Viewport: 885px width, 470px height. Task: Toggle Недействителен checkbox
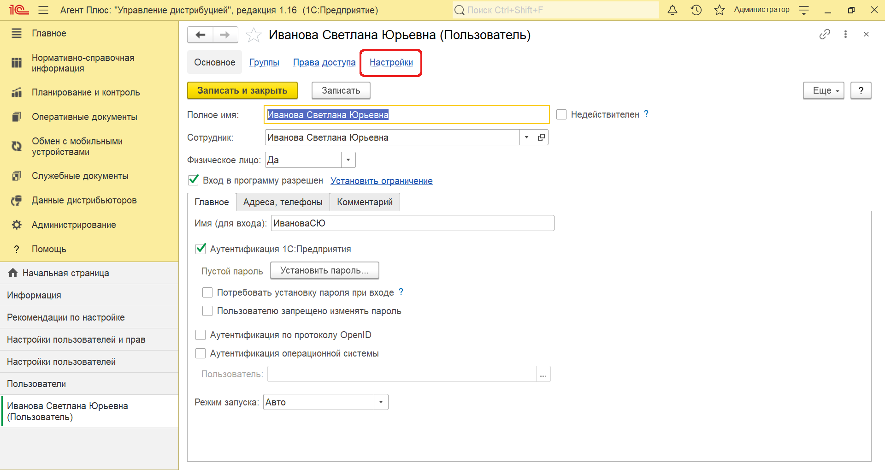coord(561,114)
